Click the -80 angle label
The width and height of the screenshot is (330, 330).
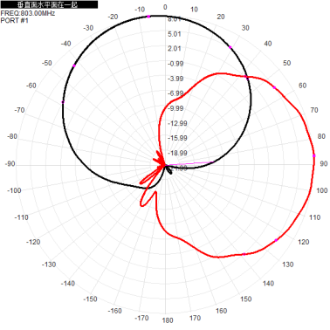tap(12, 136)
